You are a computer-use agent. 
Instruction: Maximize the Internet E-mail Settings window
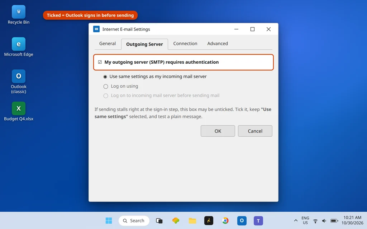[x=252, y=29]
